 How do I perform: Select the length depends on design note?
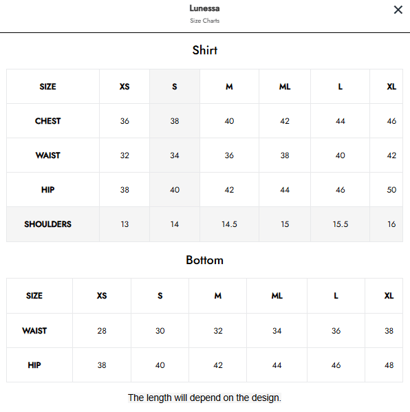pos(205,398)
